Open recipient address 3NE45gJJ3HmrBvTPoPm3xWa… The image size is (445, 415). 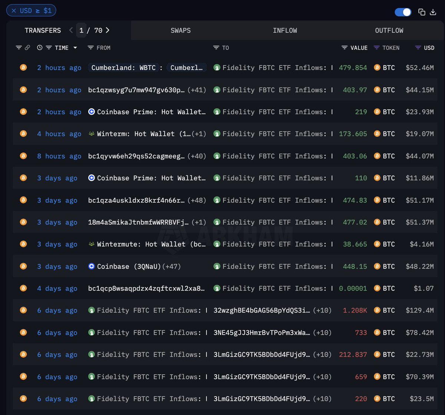262,332
